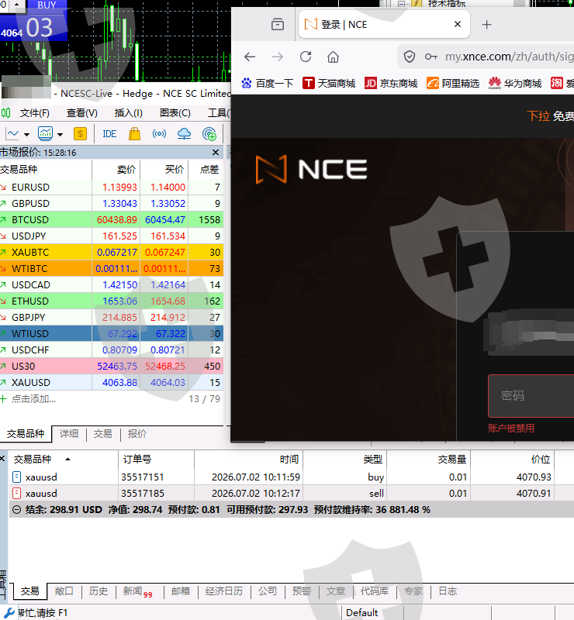The image size is (574, 620).
Task: Open the 插入(I) menu
Action: tap(128, 113)
